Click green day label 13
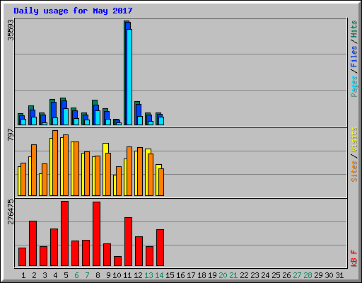 [148, 275]
